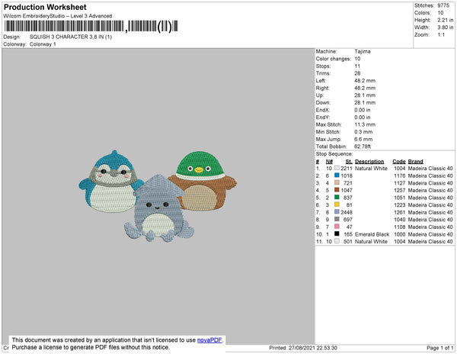Select the blue swatch in stop 2
Viewport: 457px width, 354px height.
coord(337,175)
